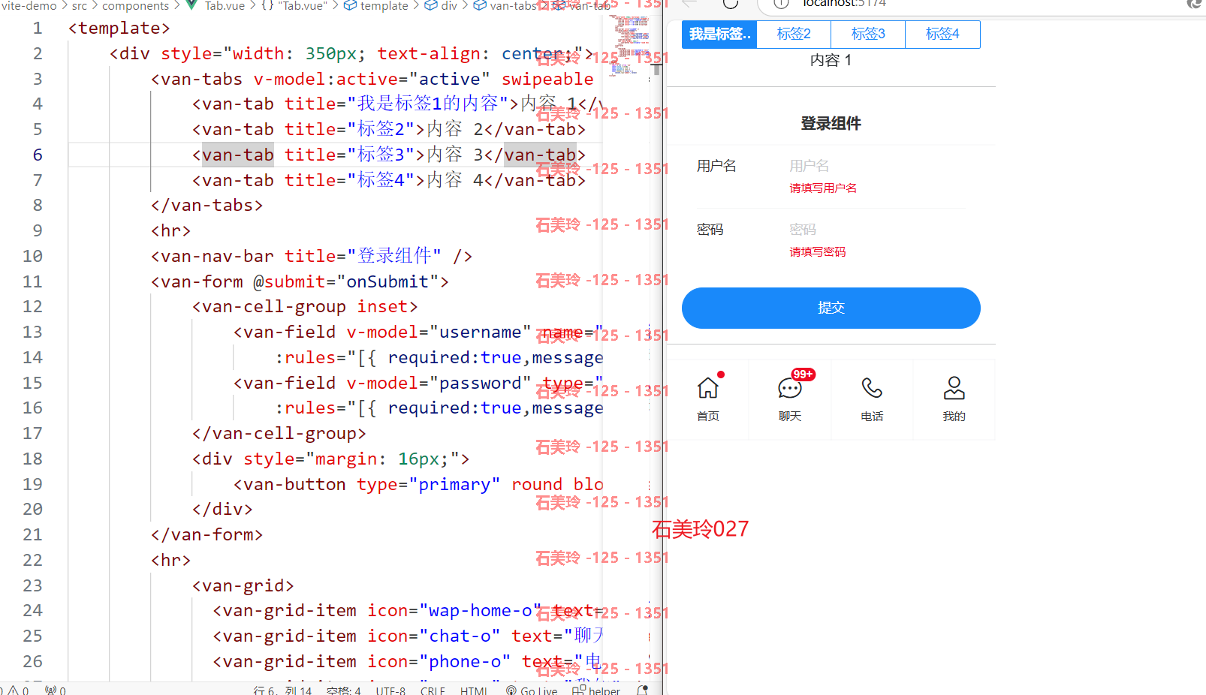Change the UTF-8 encoding in status bar
The image size is (1206, 695).
point(390,690)
